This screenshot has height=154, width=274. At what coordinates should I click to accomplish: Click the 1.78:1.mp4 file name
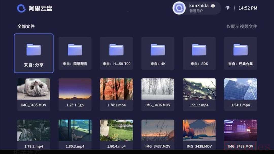click(x=116, y=105)
